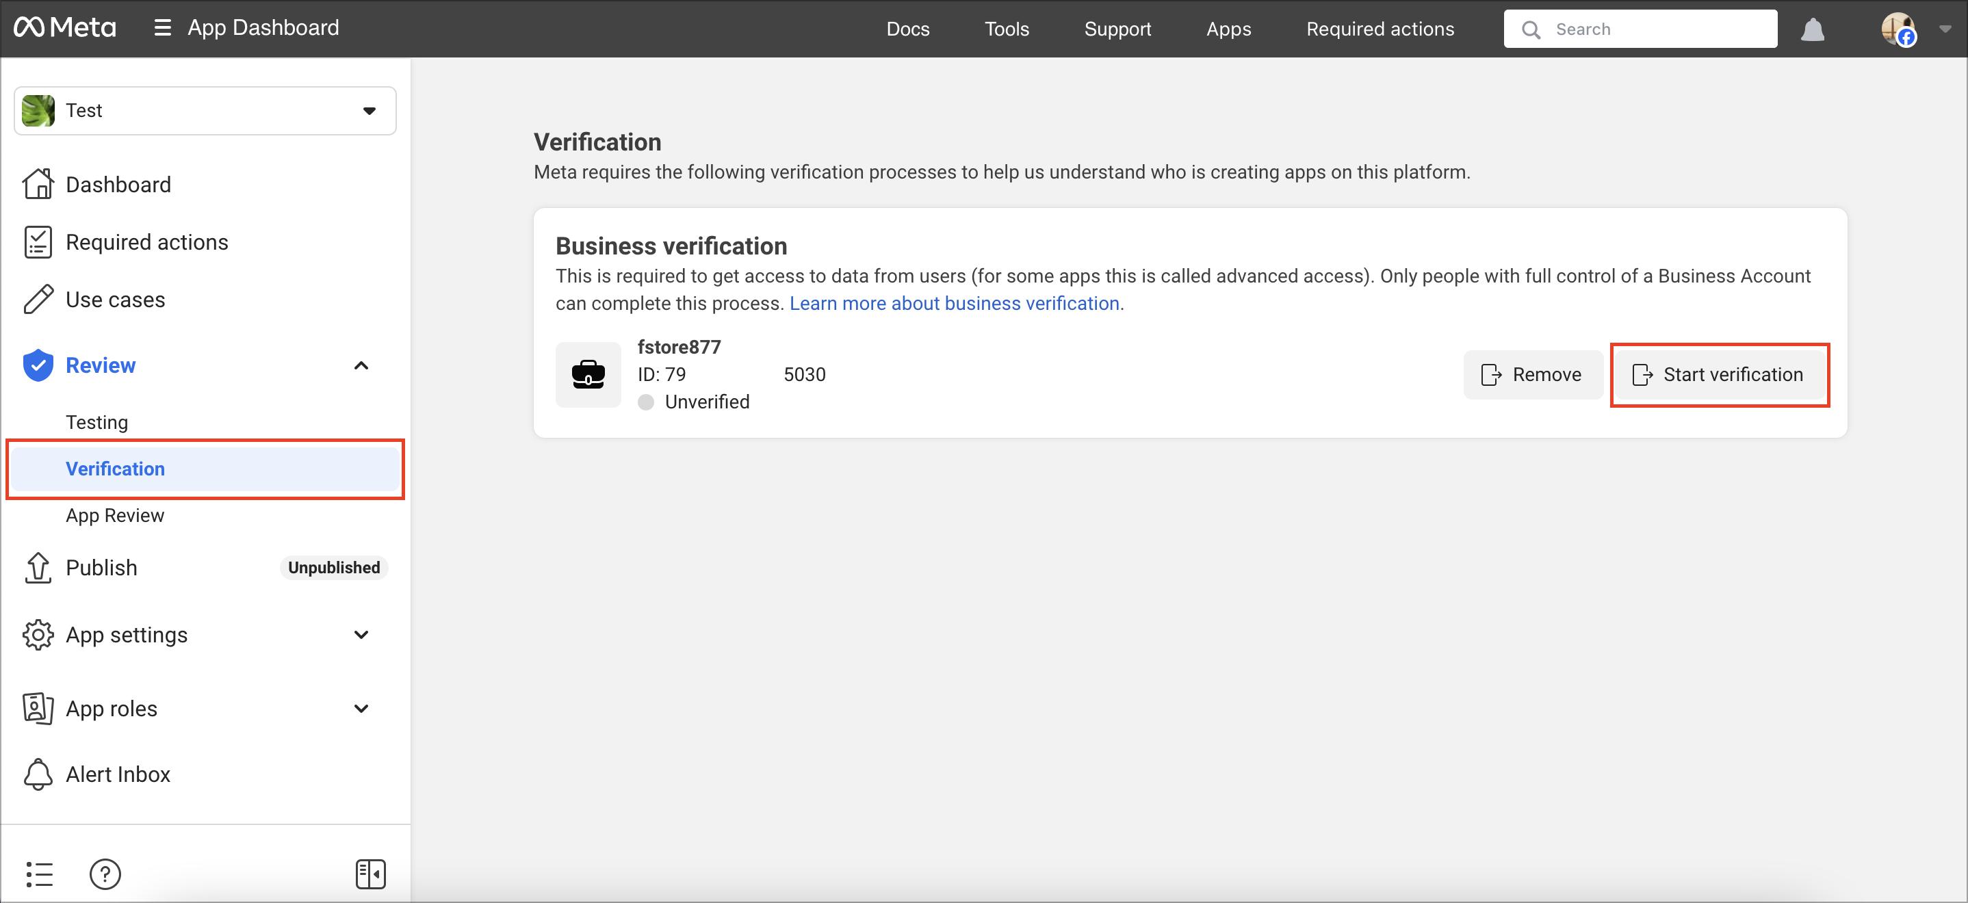Click the list icon at sidebar bottom
The width and height of the screenshot is (1968, 903).
point(40,874)
